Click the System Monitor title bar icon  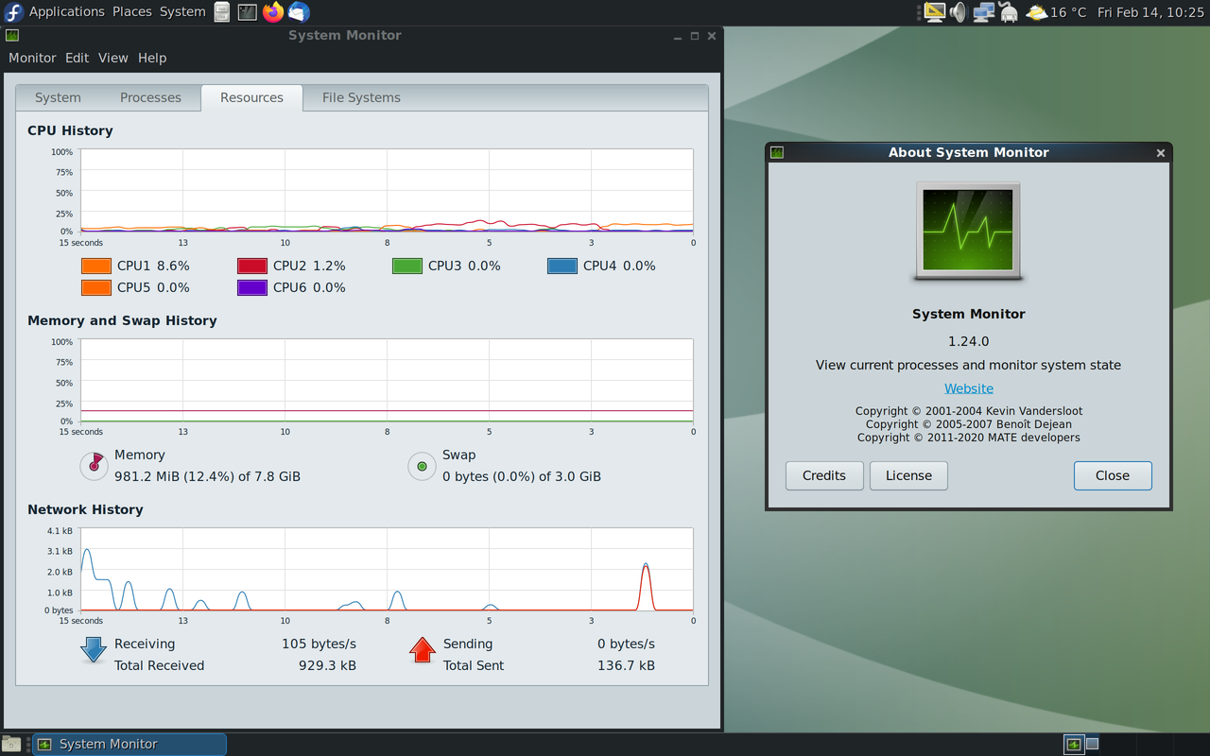click(x=12, y=36)
